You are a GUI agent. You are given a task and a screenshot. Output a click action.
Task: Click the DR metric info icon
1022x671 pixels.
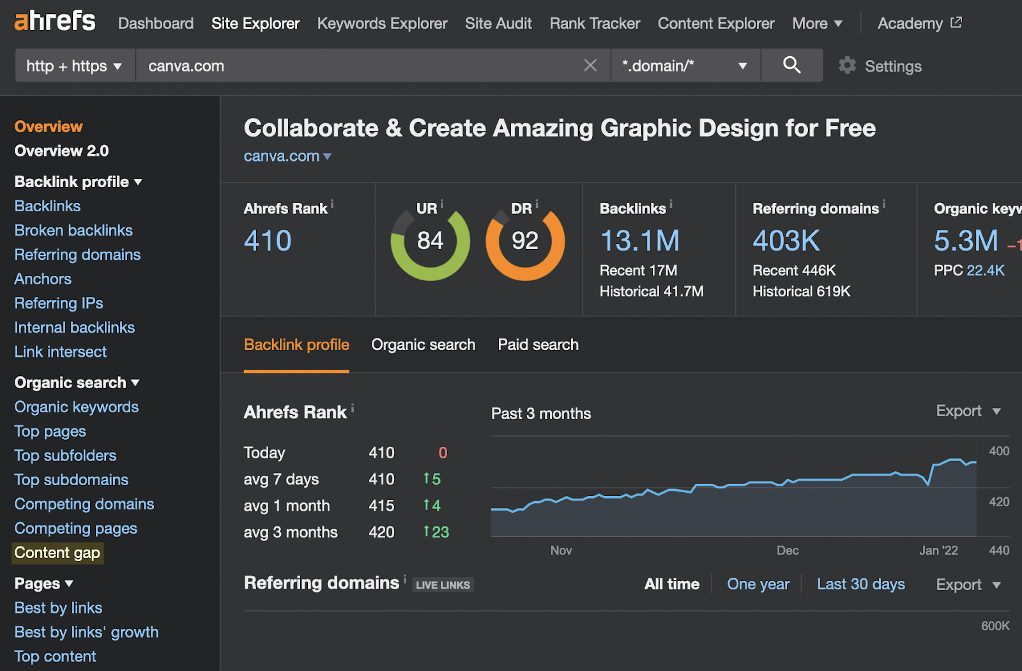[537, 202]
